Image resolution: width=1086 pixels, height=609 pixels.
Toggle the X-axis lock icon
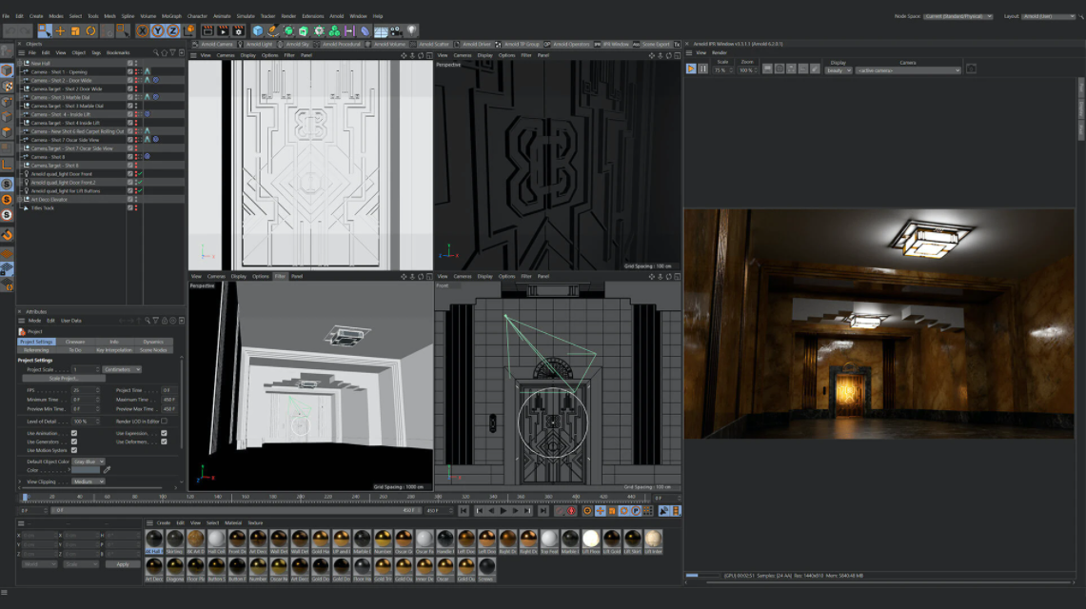click(x=143, y=31)
